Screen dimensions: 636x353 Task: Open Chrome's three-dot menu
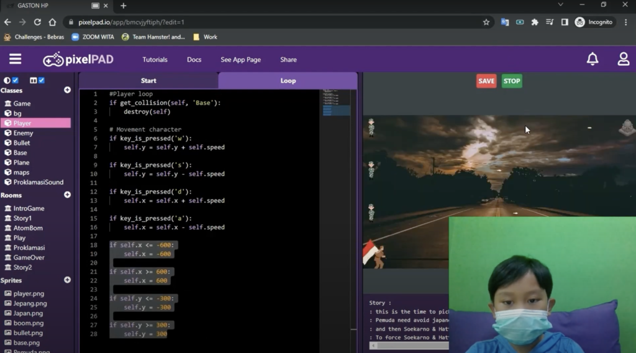click(626, 22)
